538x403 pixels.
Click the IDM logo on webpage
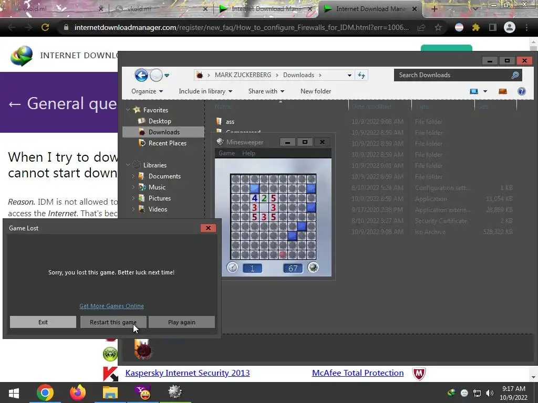pos(21,56)
